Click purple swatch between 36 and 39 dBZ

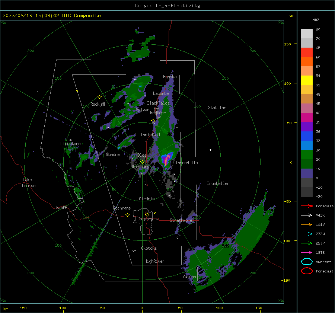tap(307, 127)
